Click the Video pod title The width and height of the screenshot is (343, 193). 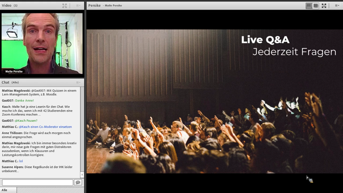6,6
